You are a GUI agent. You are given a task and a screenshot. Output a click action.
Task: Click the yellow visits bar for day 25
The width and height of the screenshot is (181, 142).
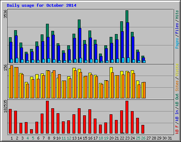point(138,83)
